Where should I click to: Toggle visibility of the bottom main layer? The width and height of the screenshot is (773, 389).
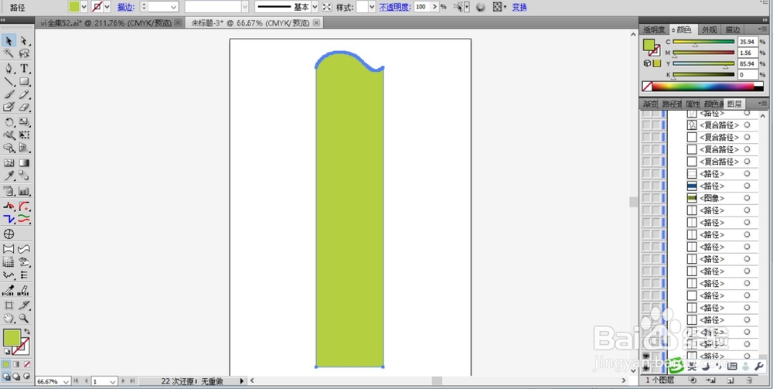pos(645,367)
